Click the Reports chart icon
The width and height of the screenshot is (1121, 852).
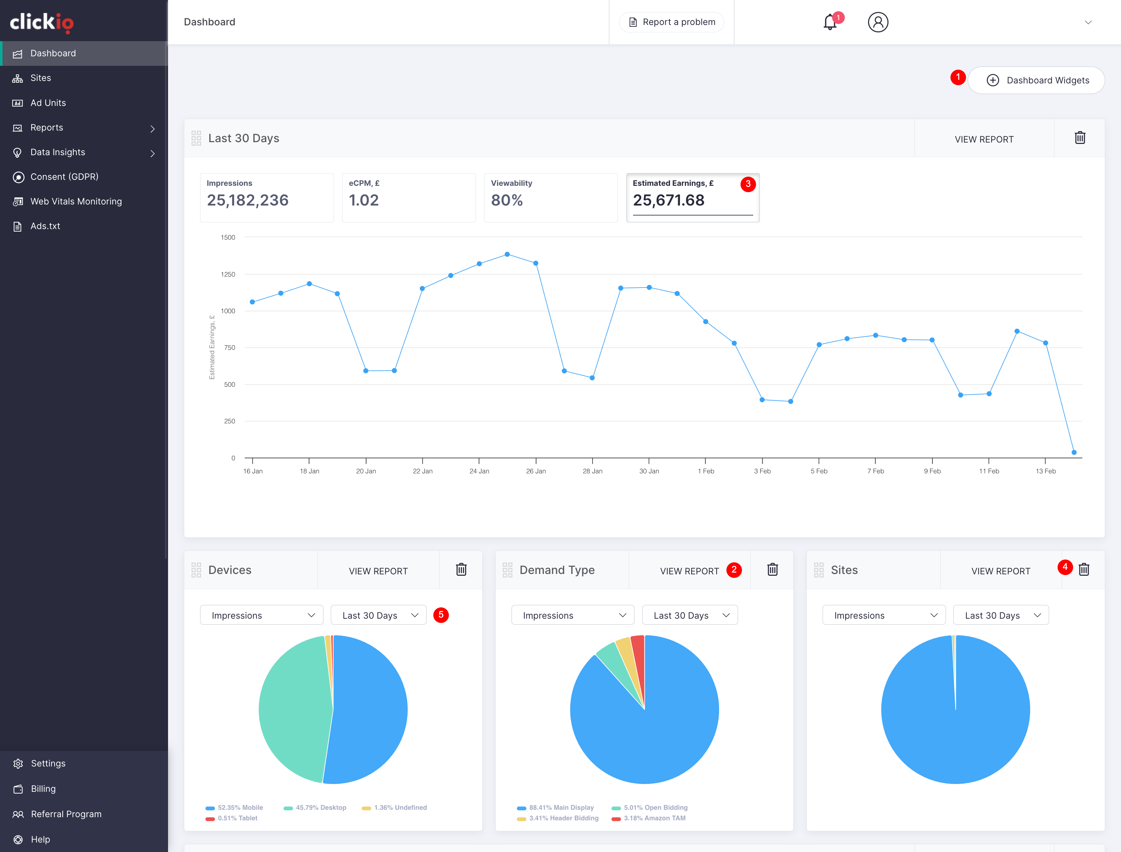(18, 128)
